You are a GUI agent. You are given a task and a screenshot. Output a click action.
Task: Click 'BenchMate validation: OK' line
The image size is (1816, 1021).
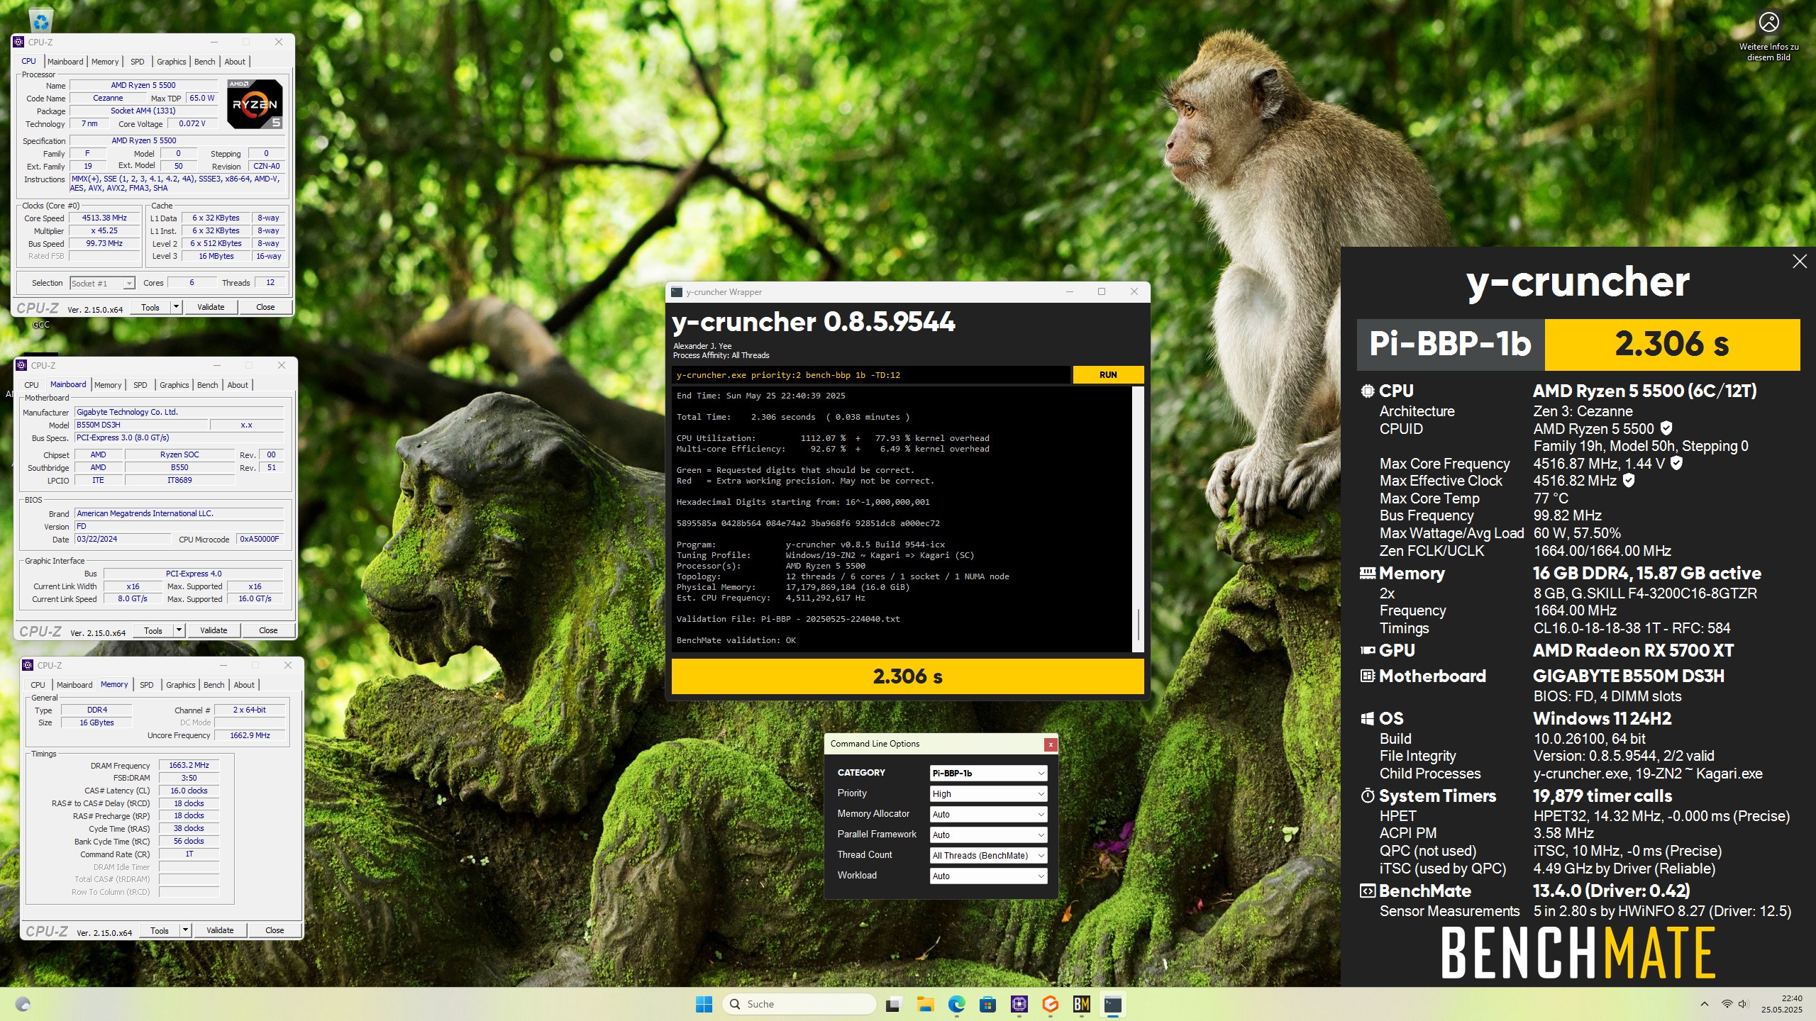pyautogui.click(x=736, y=640)
